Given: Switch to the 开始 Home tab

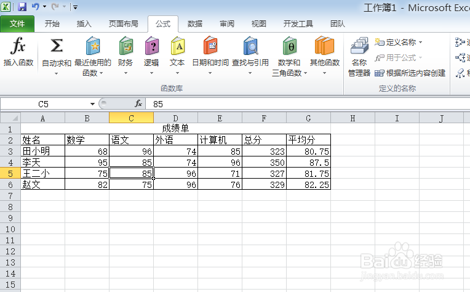Looking at the screenshot, I should pyautogui.click(x=52, y=23).
